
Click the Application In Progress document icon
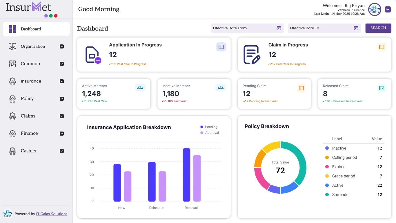(93, 55)
